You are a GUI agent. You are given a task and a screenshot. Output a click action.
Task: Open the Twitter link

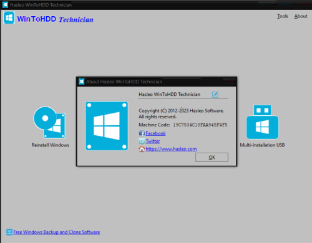click(x=153, y=141)
